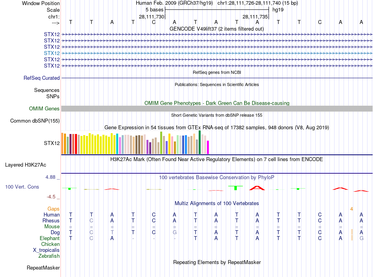The width and height of the screenshot is (373, 277).
Task: Open Common dbSNP(155) track settings label
Action: (x=35, y=121)
